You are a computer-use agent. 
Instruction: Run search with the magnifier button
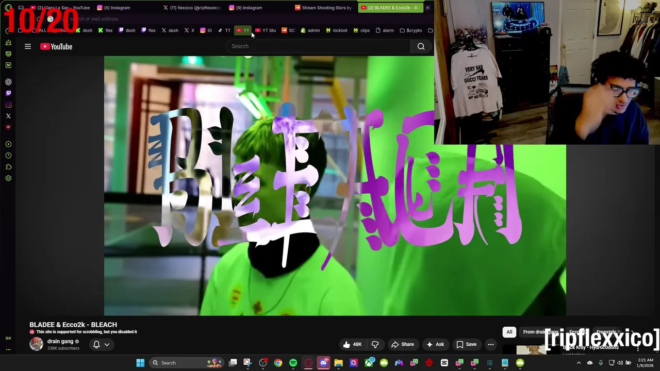421,46
